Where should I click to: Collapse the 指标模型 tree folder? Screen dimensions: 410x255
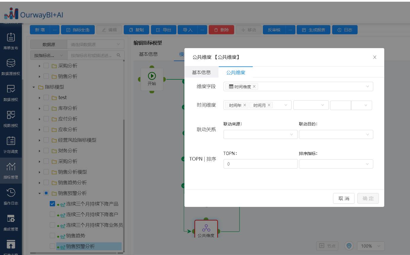(34, 87)
